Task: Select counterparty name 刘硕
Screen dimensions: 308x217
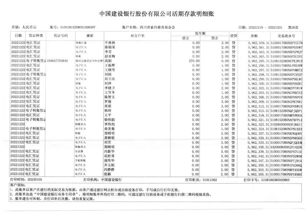Action: pyautogui.click(x=108, y=74)
